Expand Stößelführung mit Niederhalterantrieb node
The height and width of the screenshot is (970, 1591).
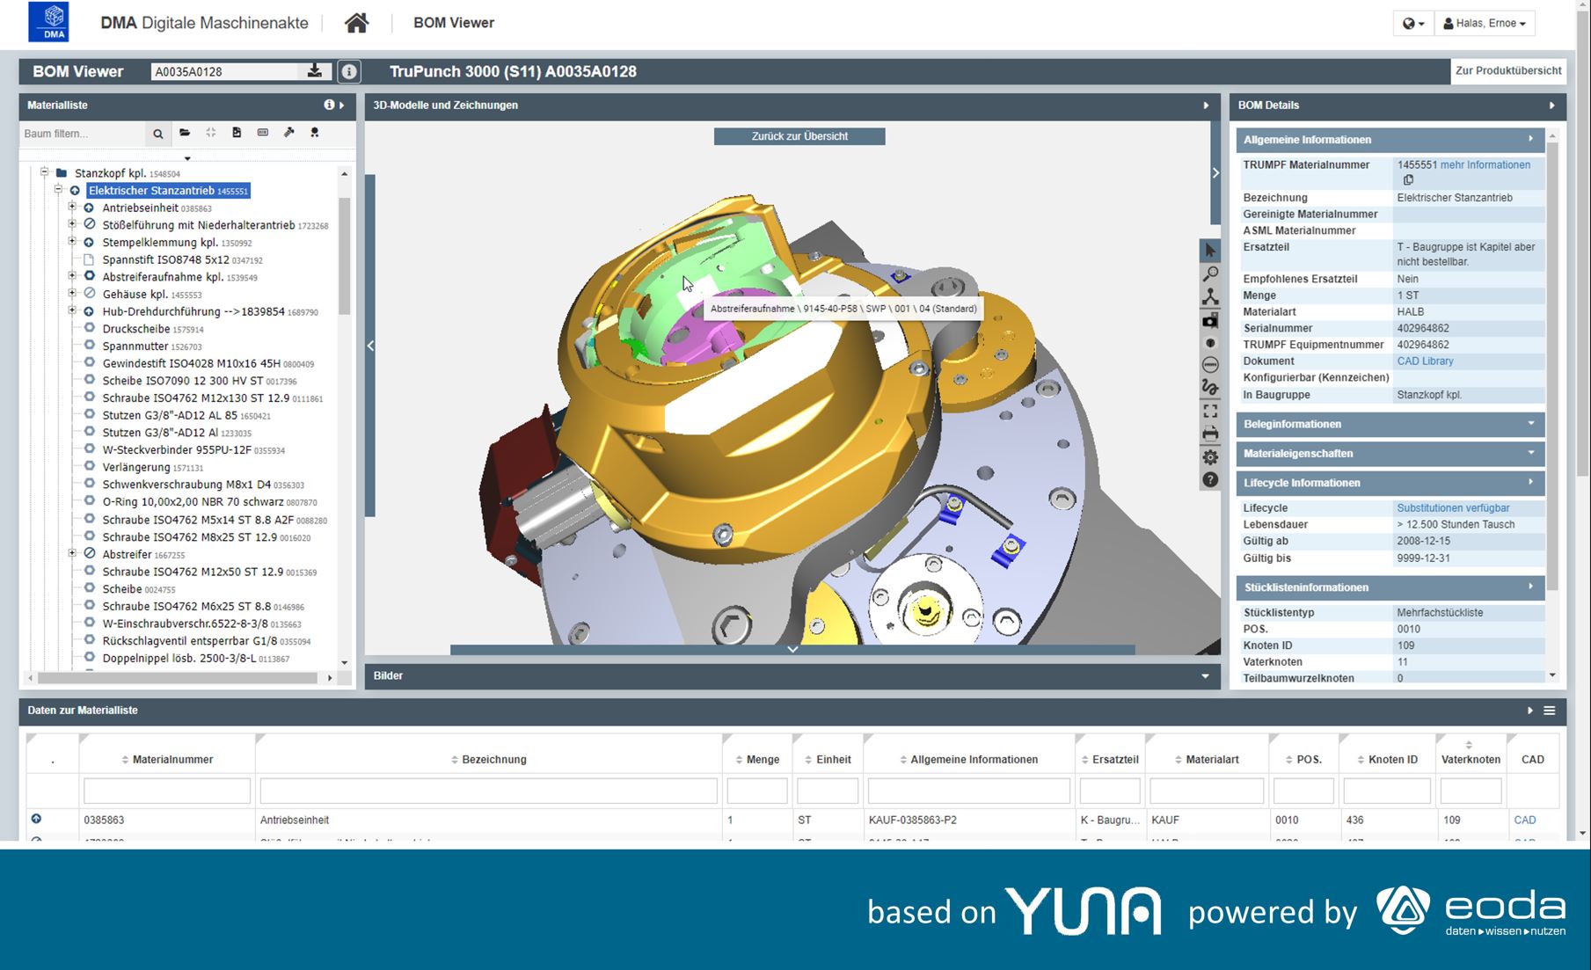(x=72, y=225)
